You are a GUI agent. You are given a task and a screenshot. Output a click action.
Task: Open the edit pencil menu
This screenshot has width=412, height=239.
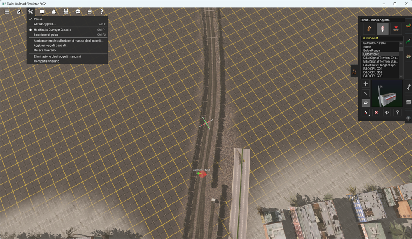click(19, 12)
